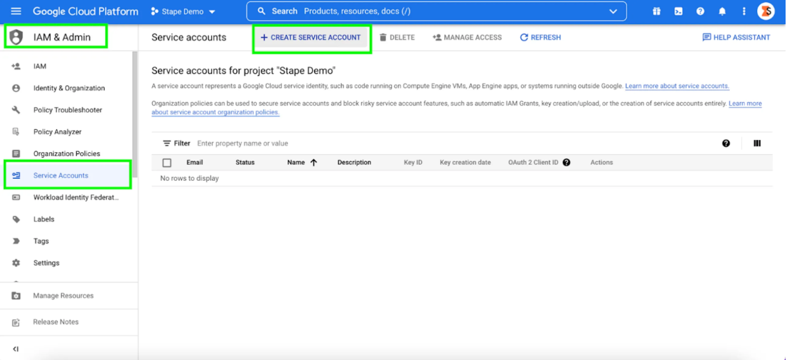
Task: Click the search magnifier icon
Action: click(261, 11)
